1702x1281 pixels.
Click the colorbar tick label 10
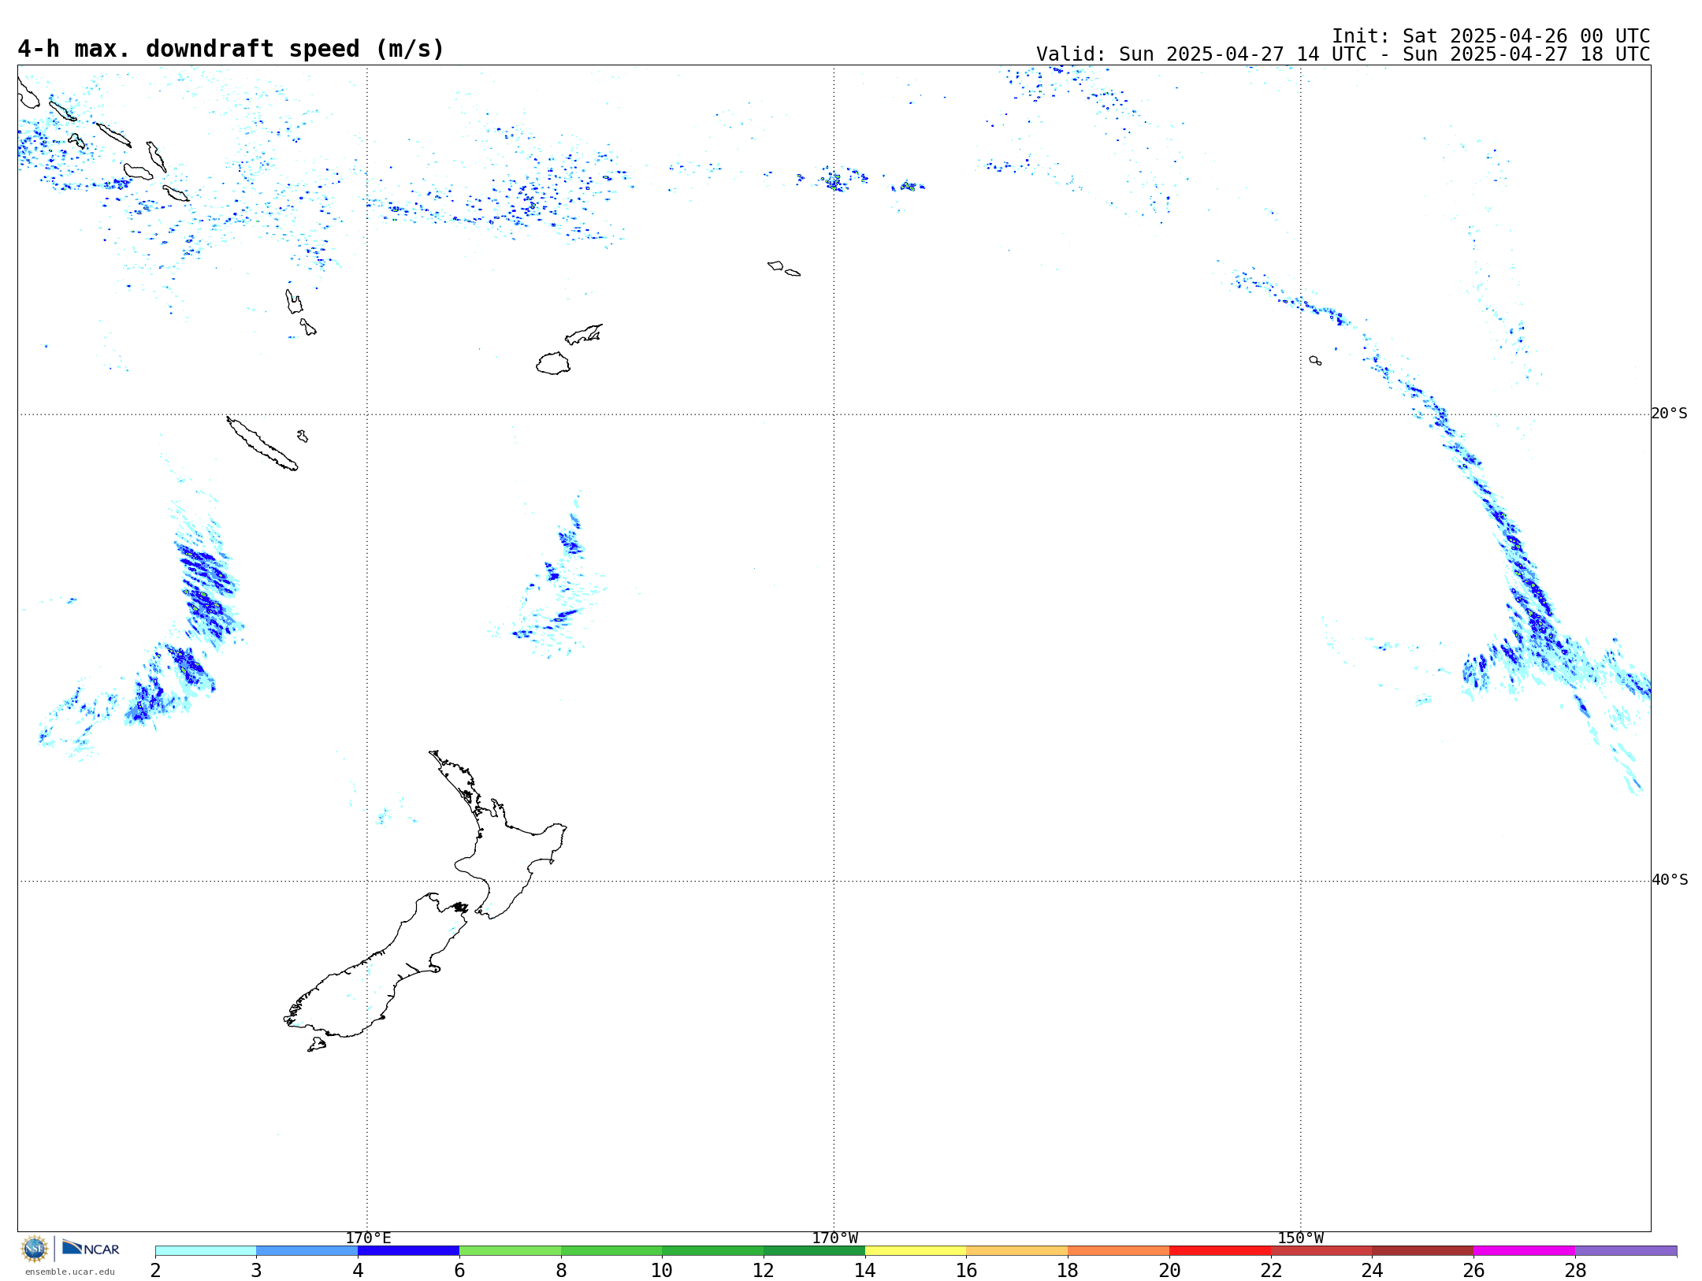(x=662, y=1271)
